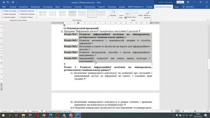210x118 pixels.
Task: Open the Windows Start menu
Action: 3,115
